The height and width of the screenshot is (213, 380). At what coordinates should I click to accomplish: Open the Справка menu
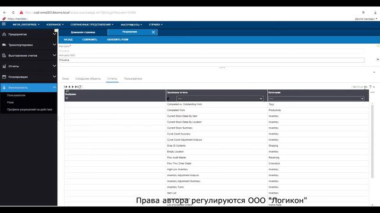click(x=156, y=25)
